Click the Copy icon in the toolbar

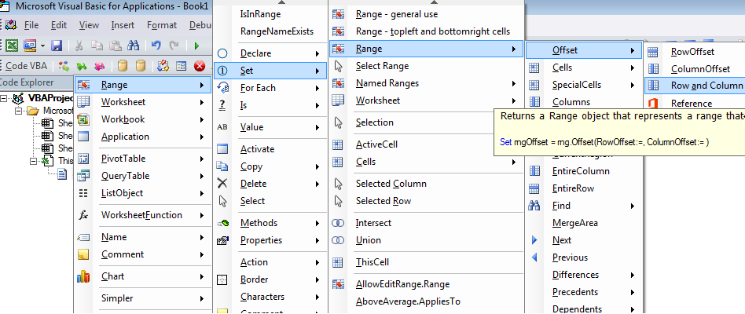[x=96, y=46]
